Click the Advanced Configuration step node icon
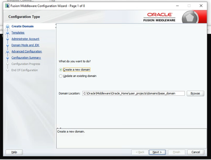Screen dimensions: 211x160 [8, 52]
